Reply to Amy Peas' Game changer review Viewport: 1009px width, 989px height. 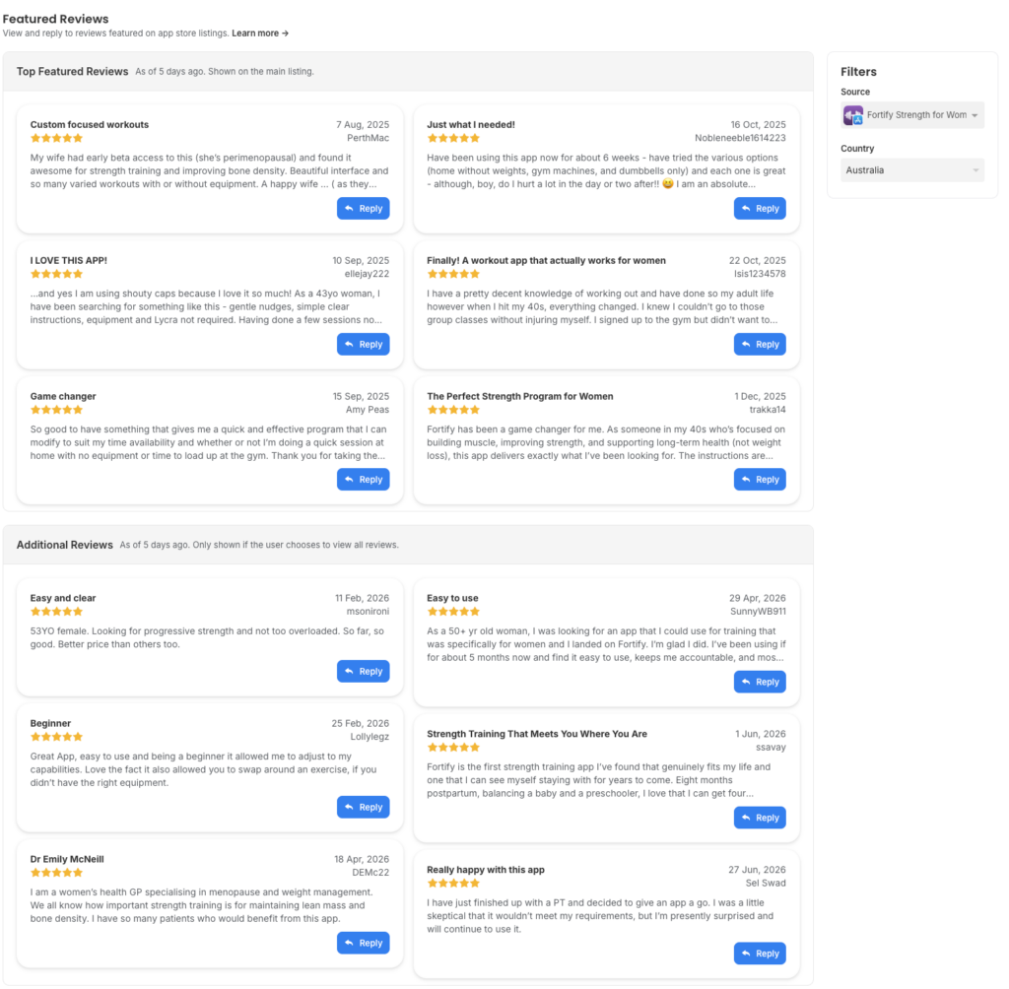363,480
